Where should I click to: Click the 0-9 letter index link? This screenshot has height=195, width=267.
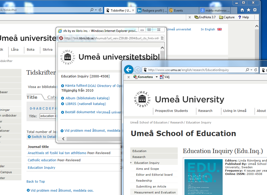click(32, 108)
